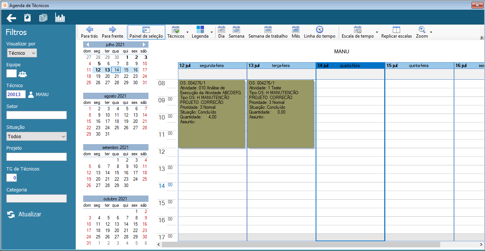Switch to Dia view
485x251 pixels.
click(x=222, y=32)
